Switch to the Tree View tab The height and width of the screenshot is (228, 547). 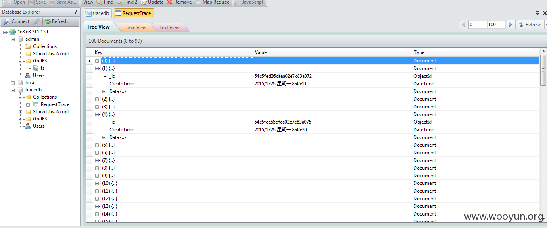98,27
